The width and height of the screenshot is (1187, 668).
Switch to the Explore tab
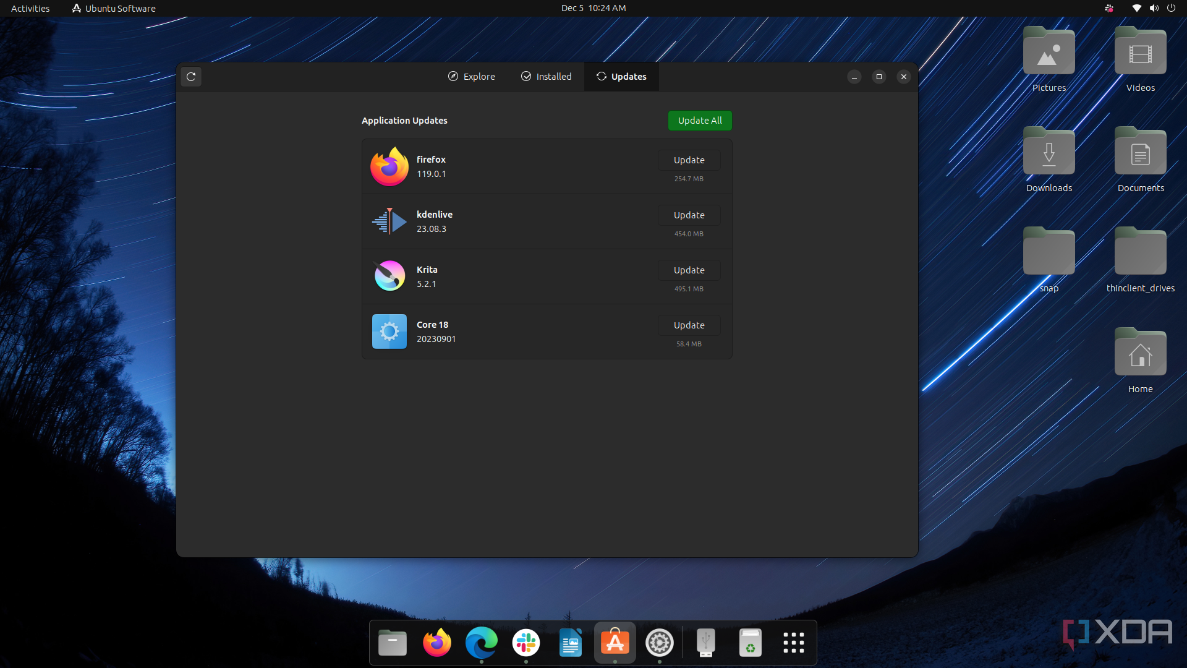(x=471, y=76)
